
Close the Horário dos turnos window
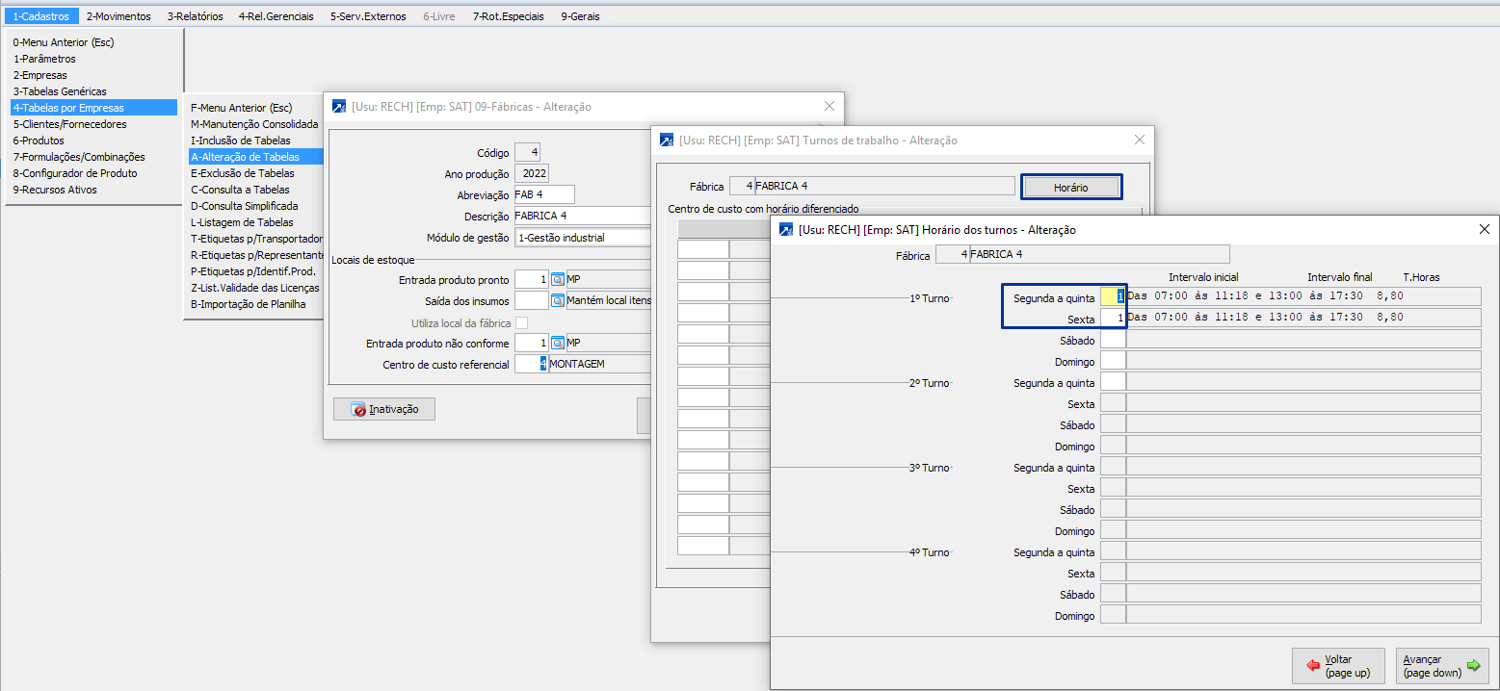click(x=1484, y=230)
